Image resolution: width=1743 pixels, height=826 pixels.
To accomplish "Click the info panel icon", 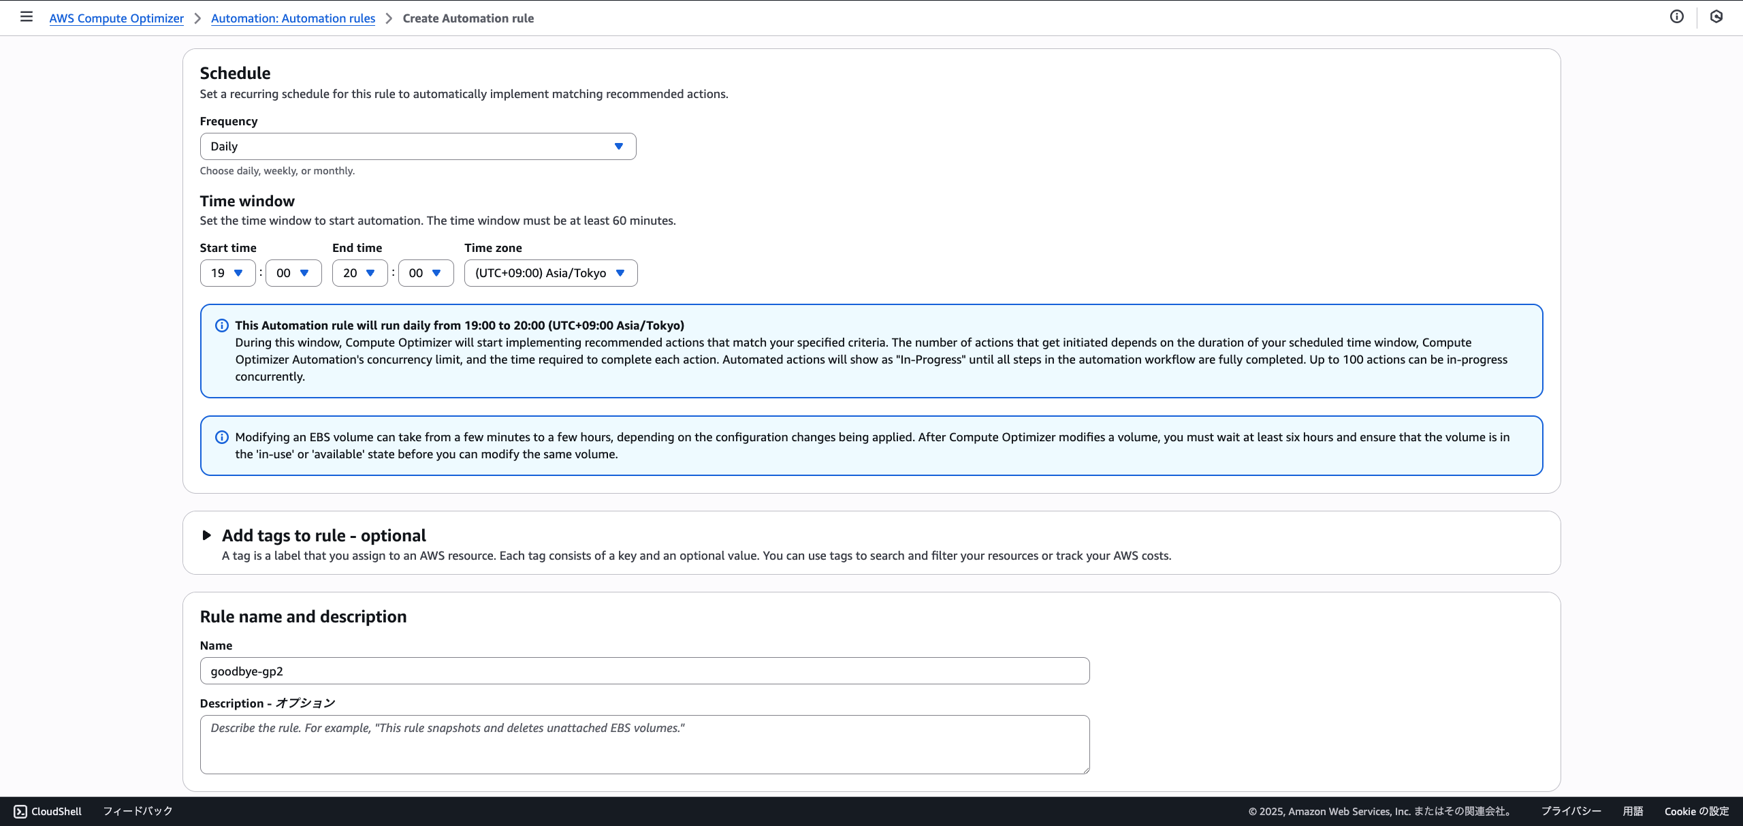I will point(1677,17).
